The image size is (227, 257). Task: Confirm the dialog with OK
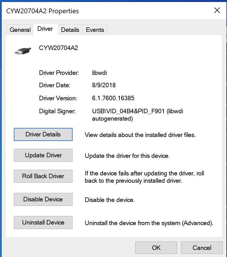[156, 248]
